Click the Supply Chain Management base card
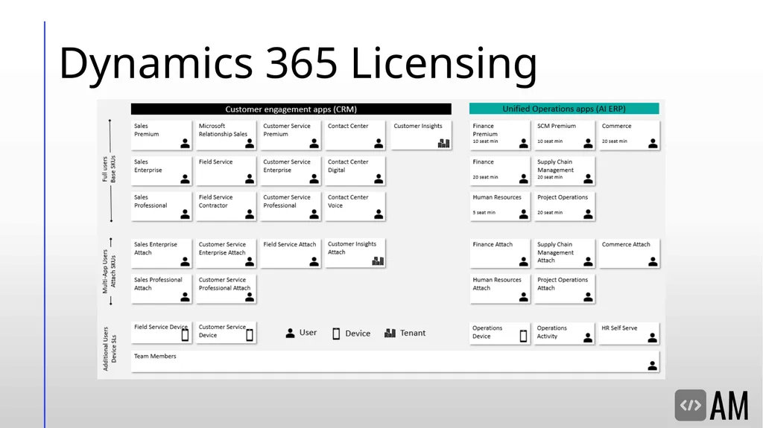Viewport: 763px width, 428px height. point(565,170)
